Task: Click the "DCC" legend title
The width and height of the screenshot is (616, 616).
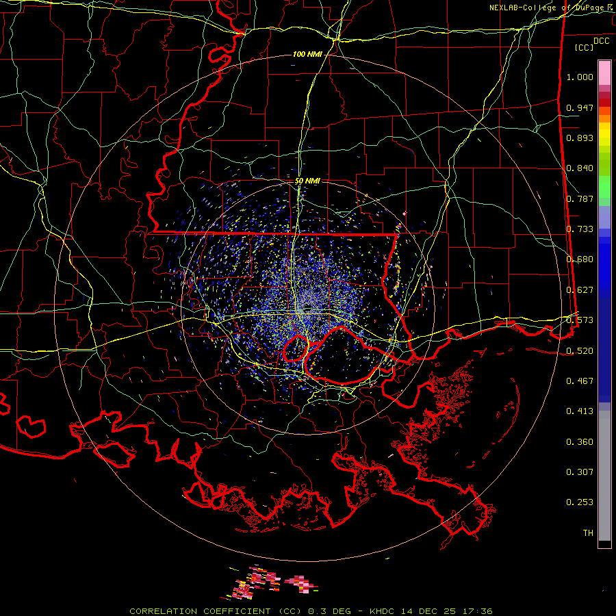Action: point(601,41)
